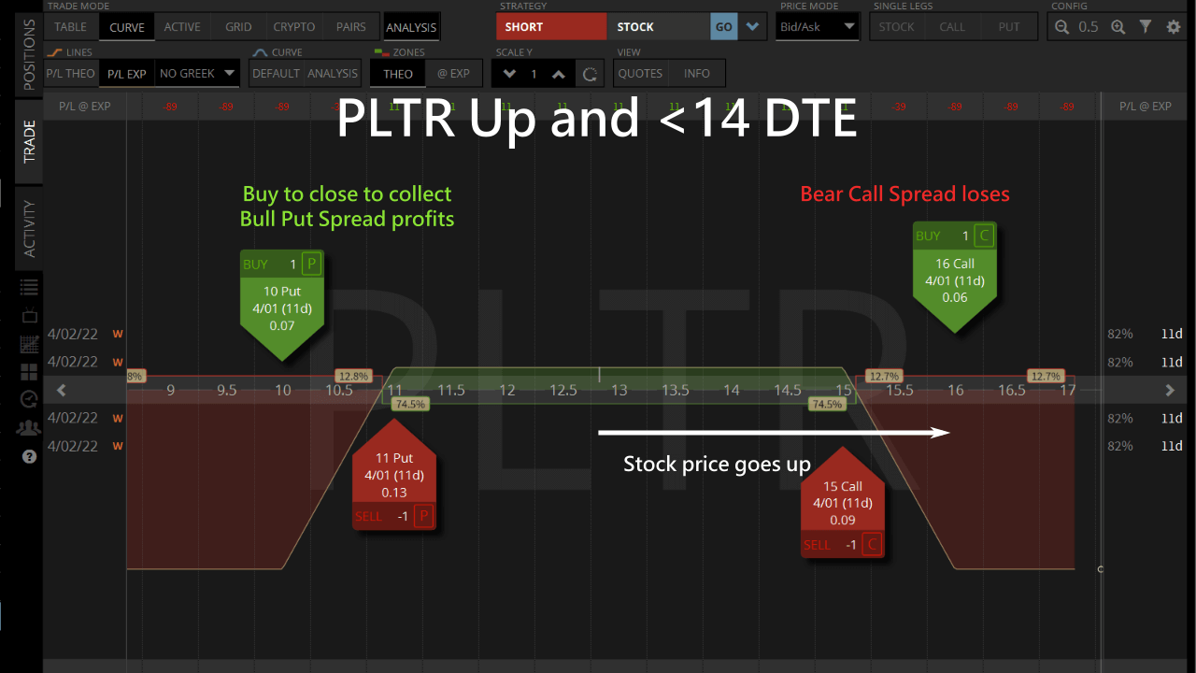Select the BUY 16 Call leg tag

[955, 279]
